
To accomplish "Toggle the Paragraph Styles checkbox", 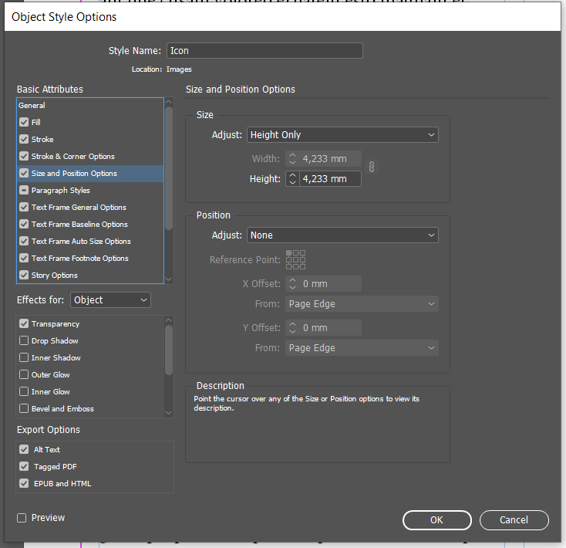I will click(24, 190).
